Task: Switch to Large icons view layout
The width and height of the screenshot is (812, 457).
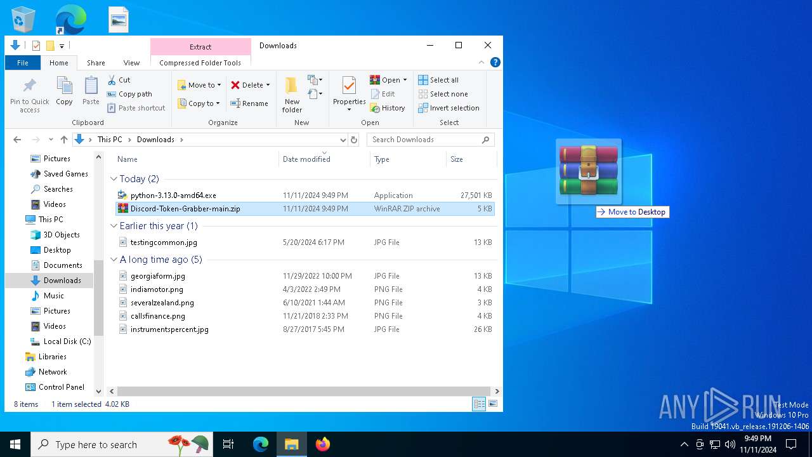Action: coord(493,404)
